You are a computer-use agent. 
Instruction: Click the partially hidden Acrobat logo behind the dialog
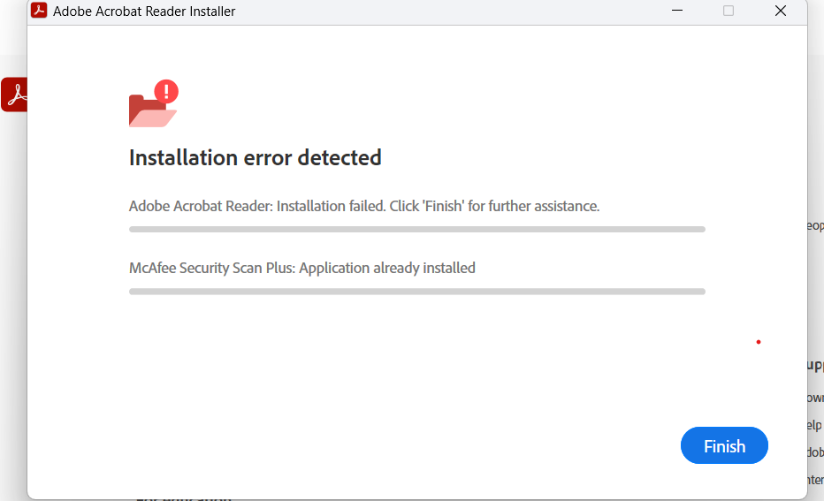[x=14, y=95]
